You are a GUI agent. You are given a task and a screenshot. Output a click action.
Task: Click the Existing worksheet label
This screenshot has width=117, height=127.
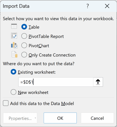pos(37,72)
